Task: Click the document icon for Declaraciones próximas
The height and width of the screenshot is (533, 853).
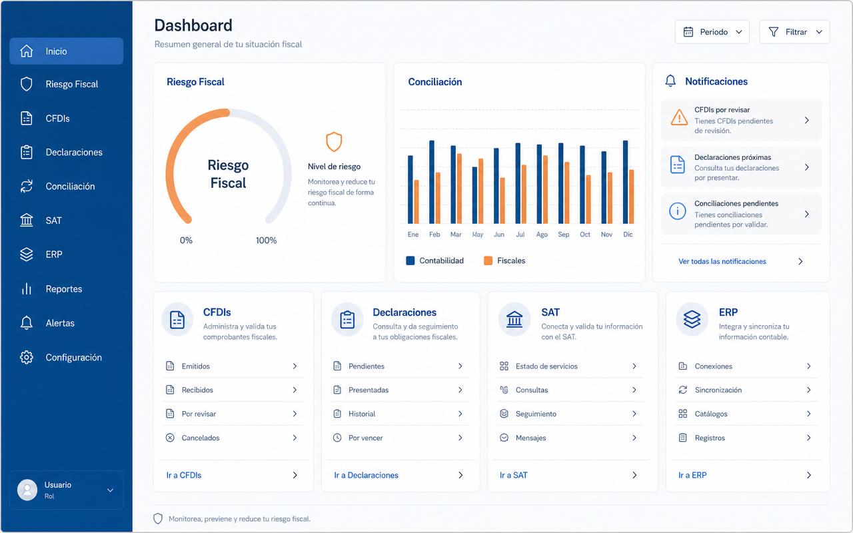Action: pyautogui.click(x=678, y=165)
